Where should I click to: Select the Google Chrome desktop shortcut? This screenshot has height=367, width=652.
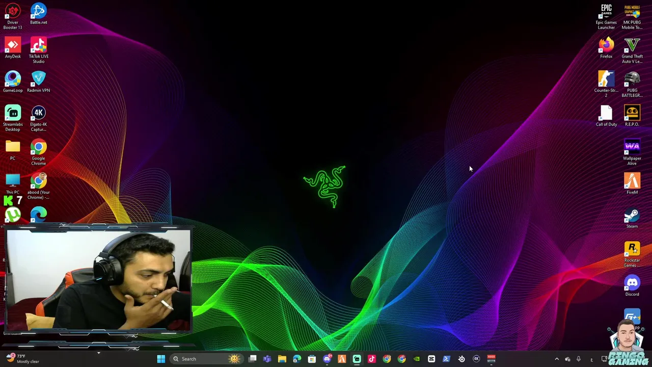39,152
